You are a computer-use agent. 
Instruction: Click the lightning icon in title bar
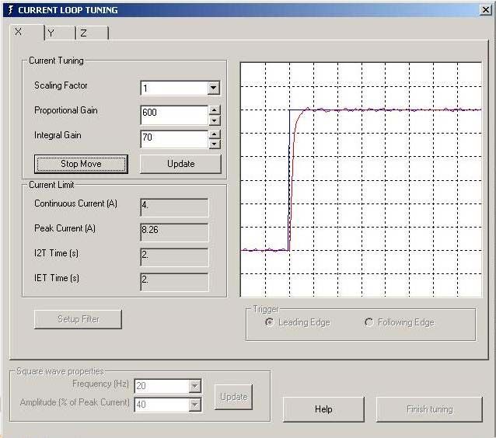pos(10,10)
